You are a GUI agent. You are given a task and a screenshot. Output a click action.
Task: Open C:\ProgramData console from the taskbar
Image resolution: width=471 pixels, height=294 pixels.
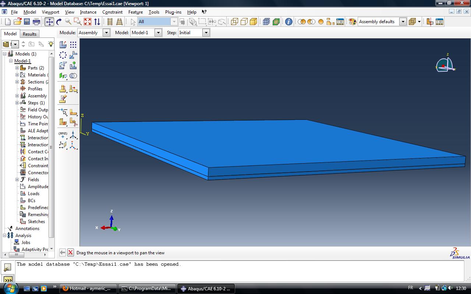[x=147, y=288]
